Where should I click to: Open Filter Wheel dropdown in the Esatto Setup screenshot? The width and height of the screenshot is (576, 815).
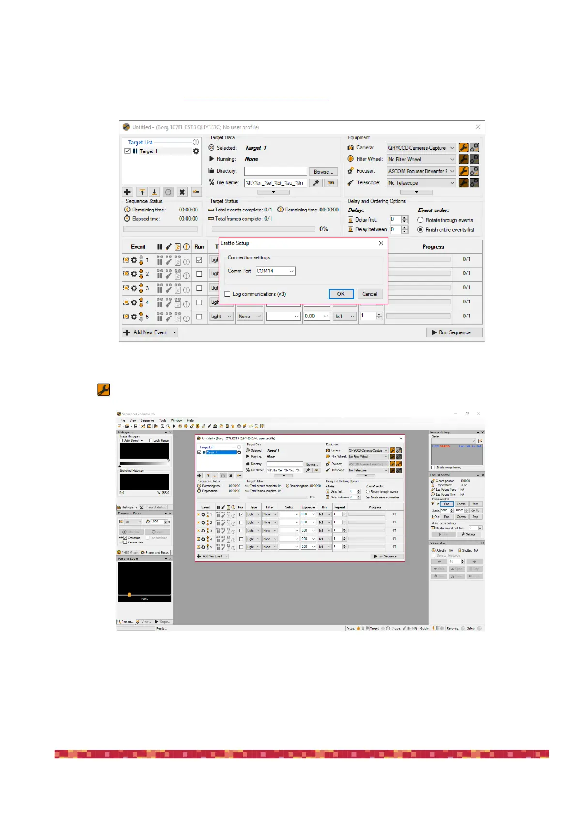(x=421, y=159)
